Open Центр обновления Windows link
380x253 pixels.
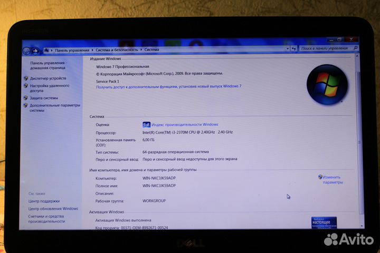[x=53, y=208]
